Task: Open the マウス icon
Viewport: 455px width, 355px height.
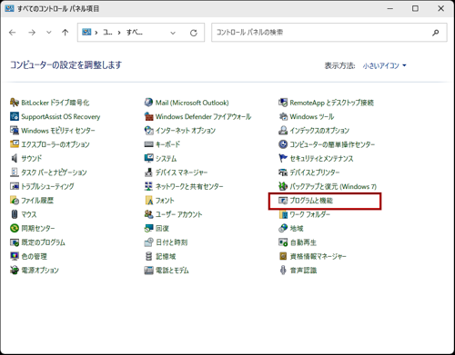Action: pos(15,214)
